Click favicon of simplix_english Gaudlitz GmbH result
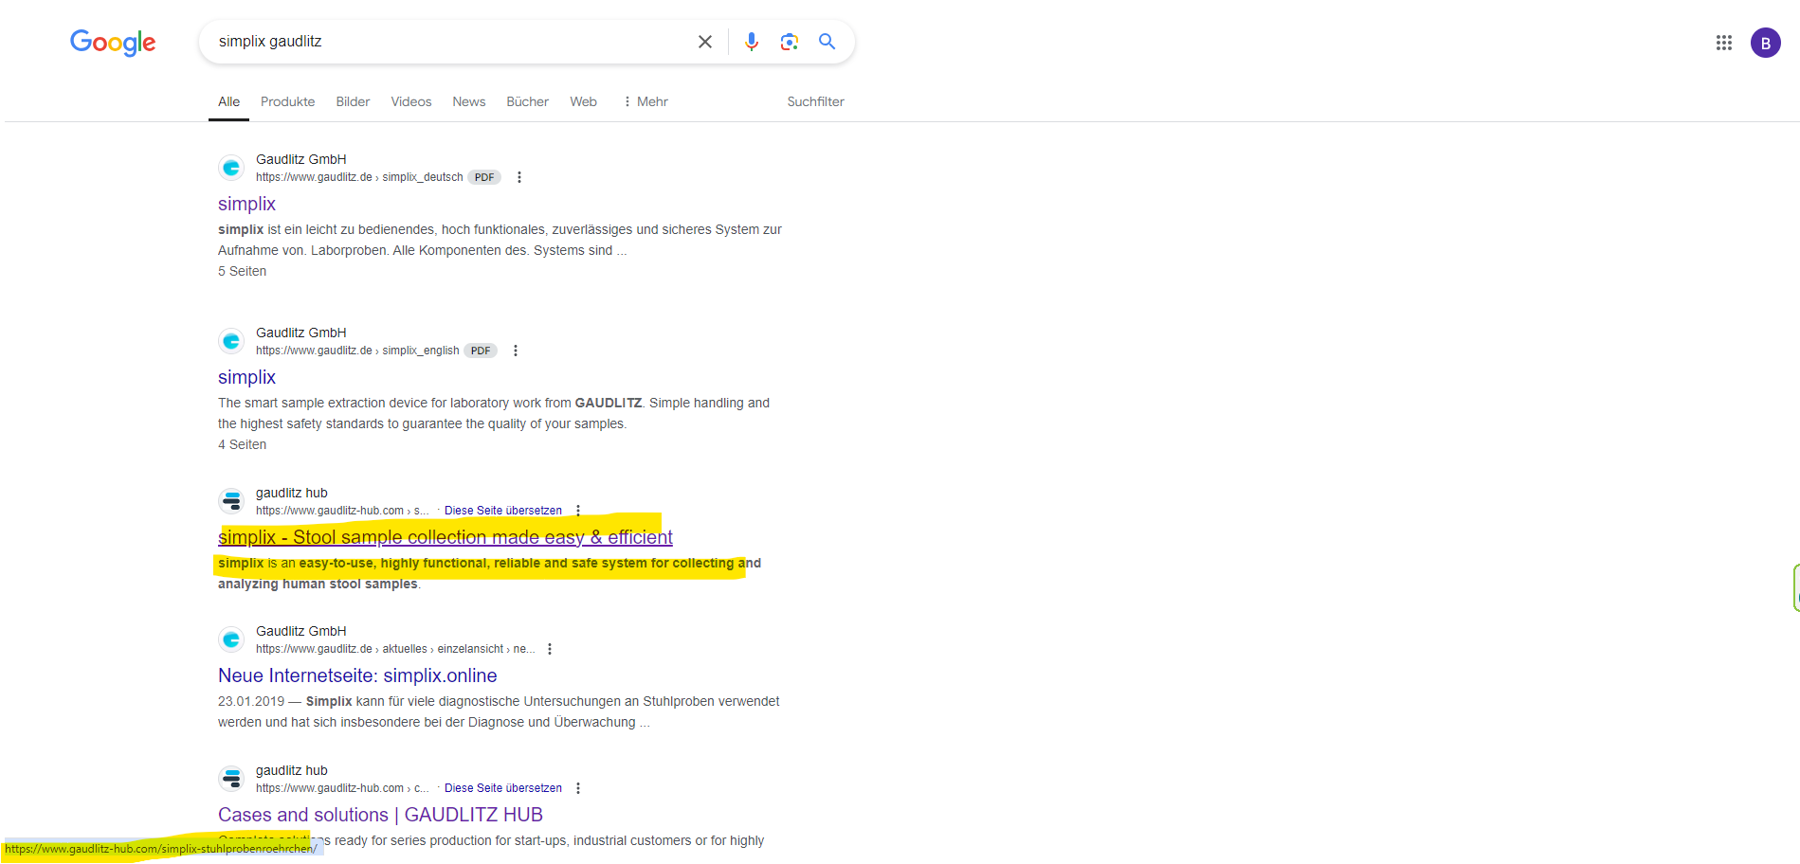1800x864 pixels. (231, 341)
